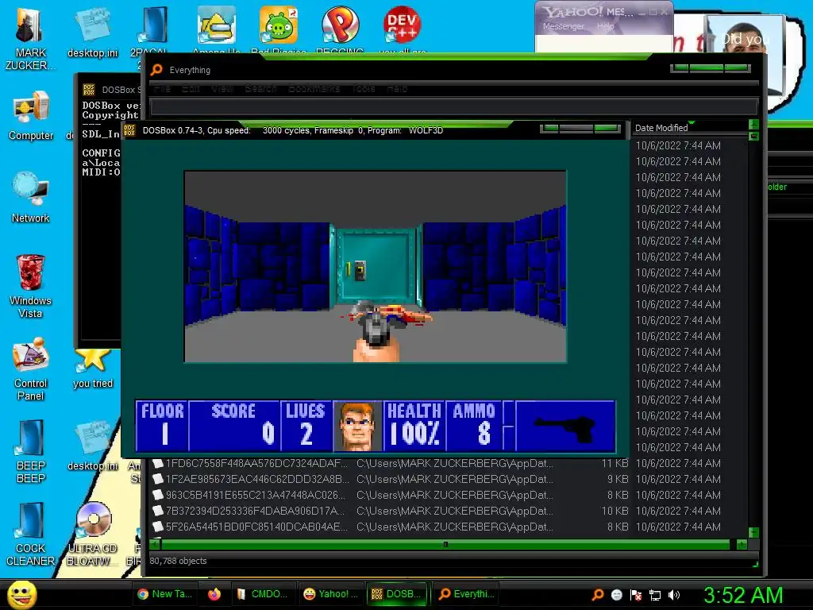Switch to the DOSB... taskbar button

click(x=398, y=594)
